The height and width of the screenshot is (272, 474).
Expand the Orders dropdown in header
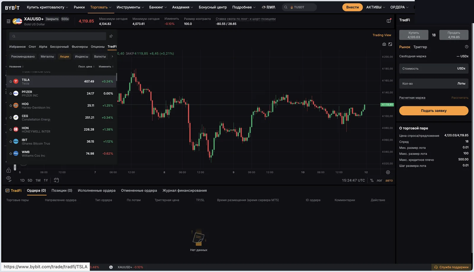(399, 7)
